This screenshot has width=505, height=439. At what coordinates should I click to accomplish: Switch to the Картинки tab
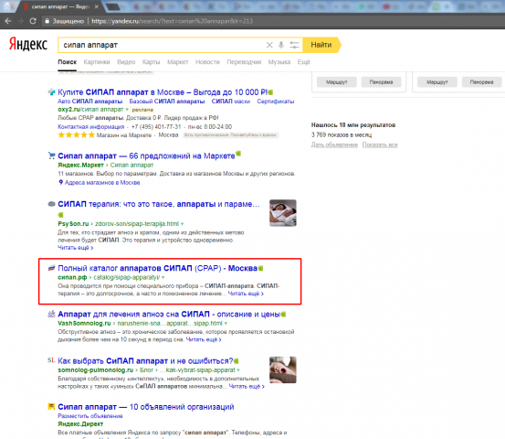[x=97, y=62]
